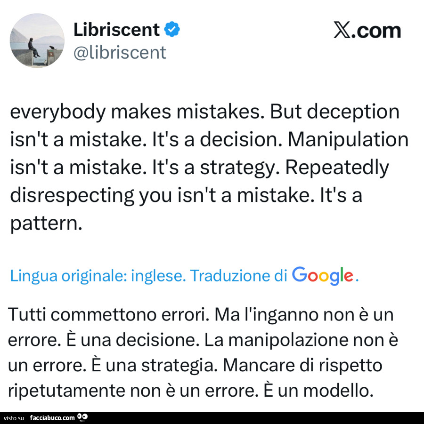Click the X logo beside .com

[342, 30]
